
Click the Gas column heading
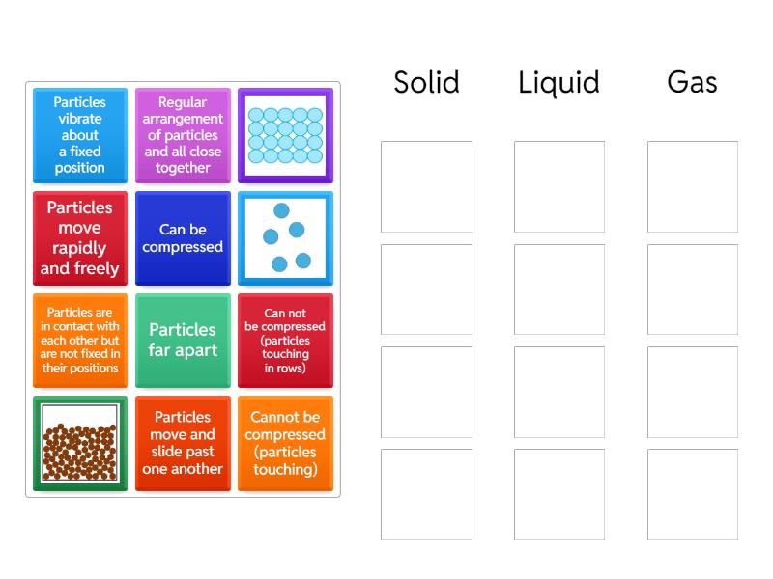(692, 83)
